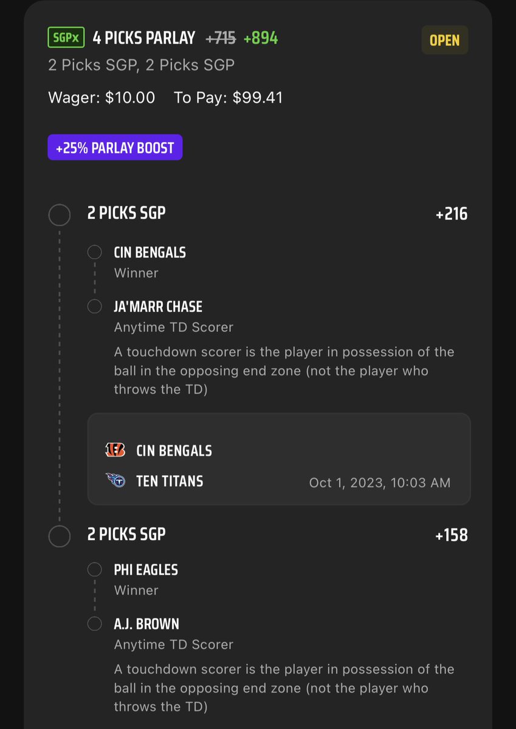Open the Bengals vs Titans game card

[x=279, y=459]
